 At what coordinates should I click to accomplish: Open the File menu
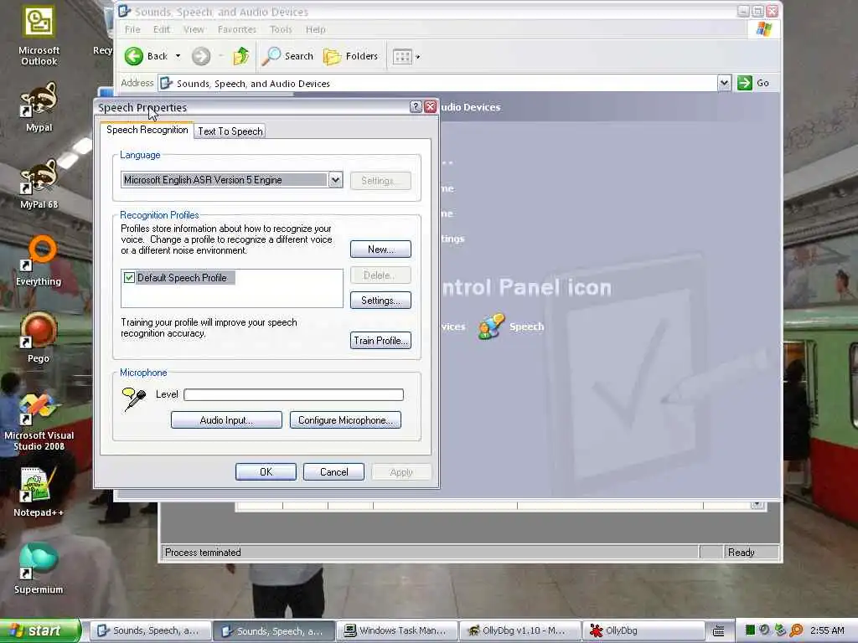132,29
